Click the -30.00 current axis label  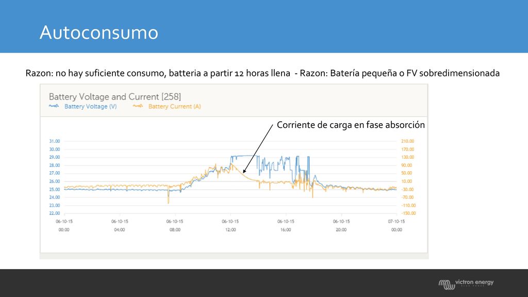click(407, 189)
